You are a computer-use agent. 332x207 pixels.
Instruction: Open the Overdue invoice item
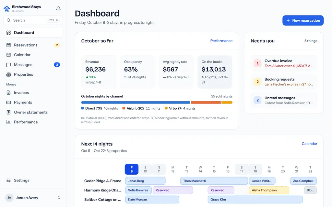(284, 63)
